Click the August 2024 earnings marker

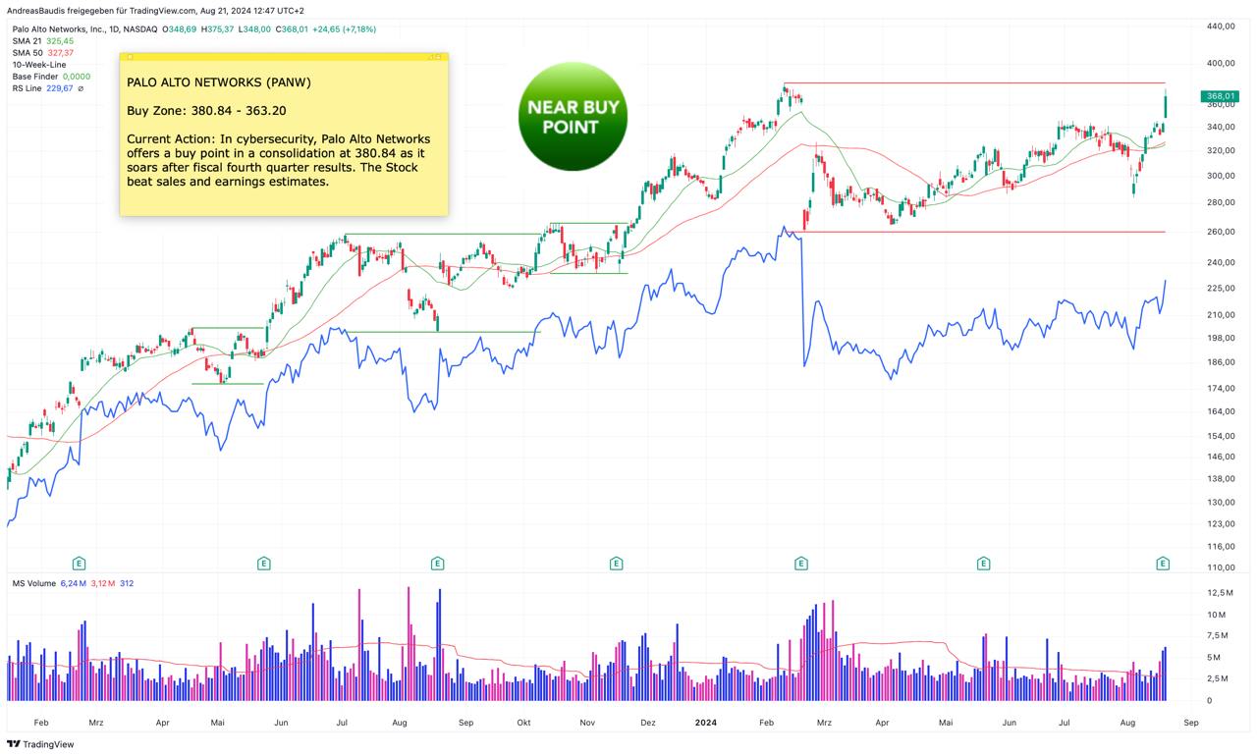point(1163,564)
